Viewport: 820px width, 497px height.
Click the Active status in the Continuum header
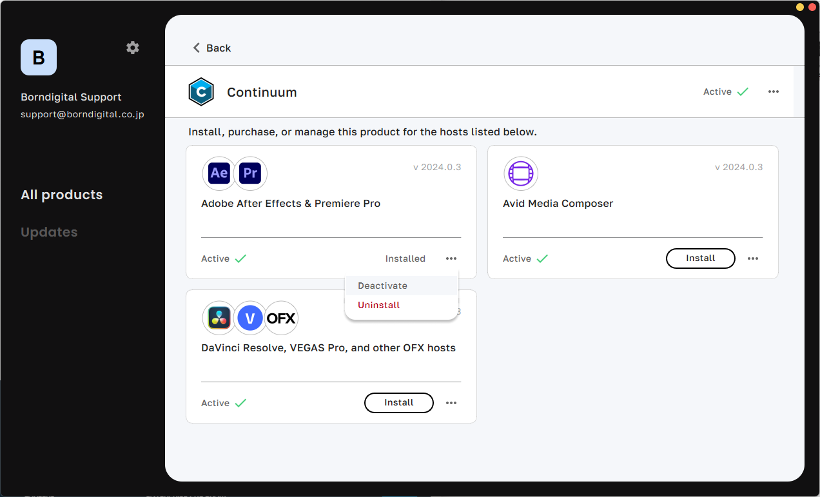point(726,92)
